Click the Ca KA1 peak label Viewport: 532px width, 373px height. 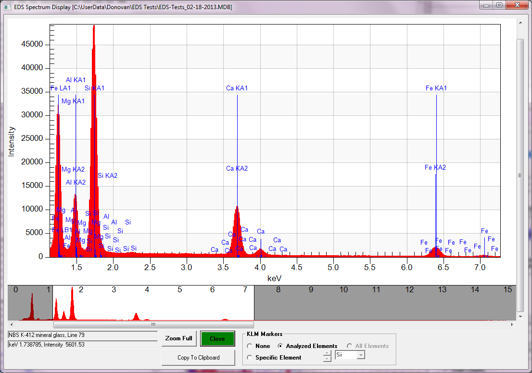pos(237,88)
